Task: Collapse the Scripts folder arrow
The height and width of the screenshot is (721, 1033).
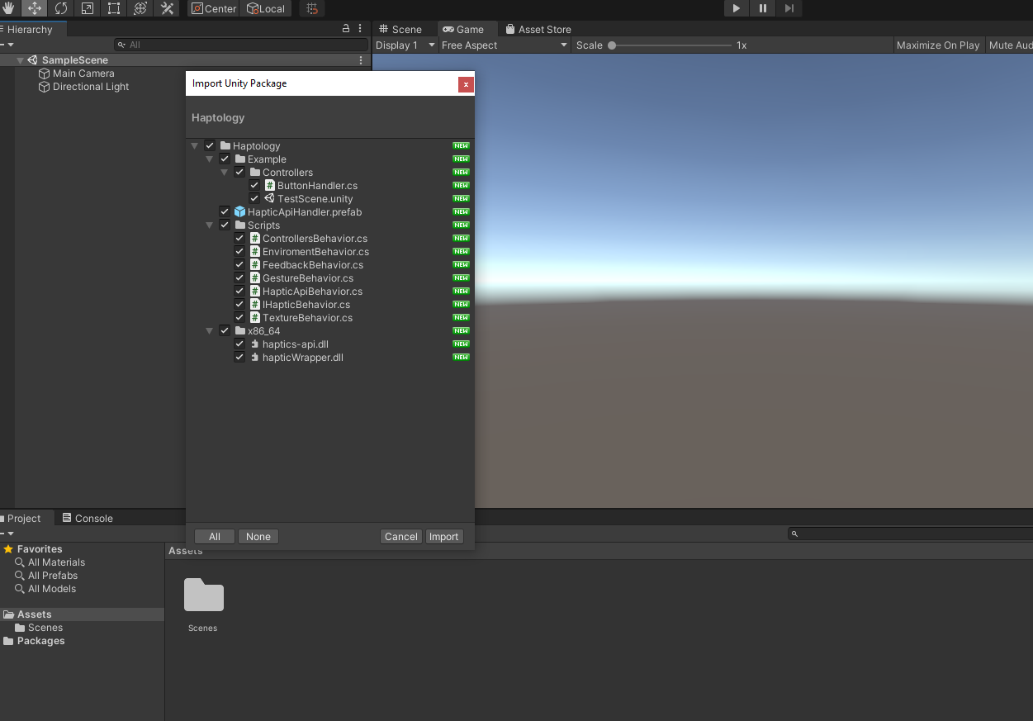Action: [210, 225]
